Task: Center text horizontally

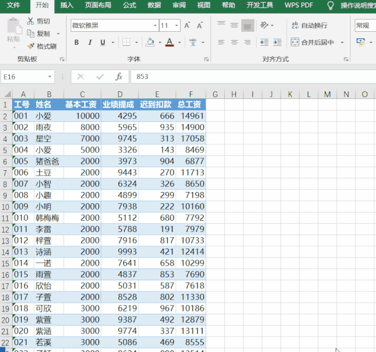Action: 234,42
